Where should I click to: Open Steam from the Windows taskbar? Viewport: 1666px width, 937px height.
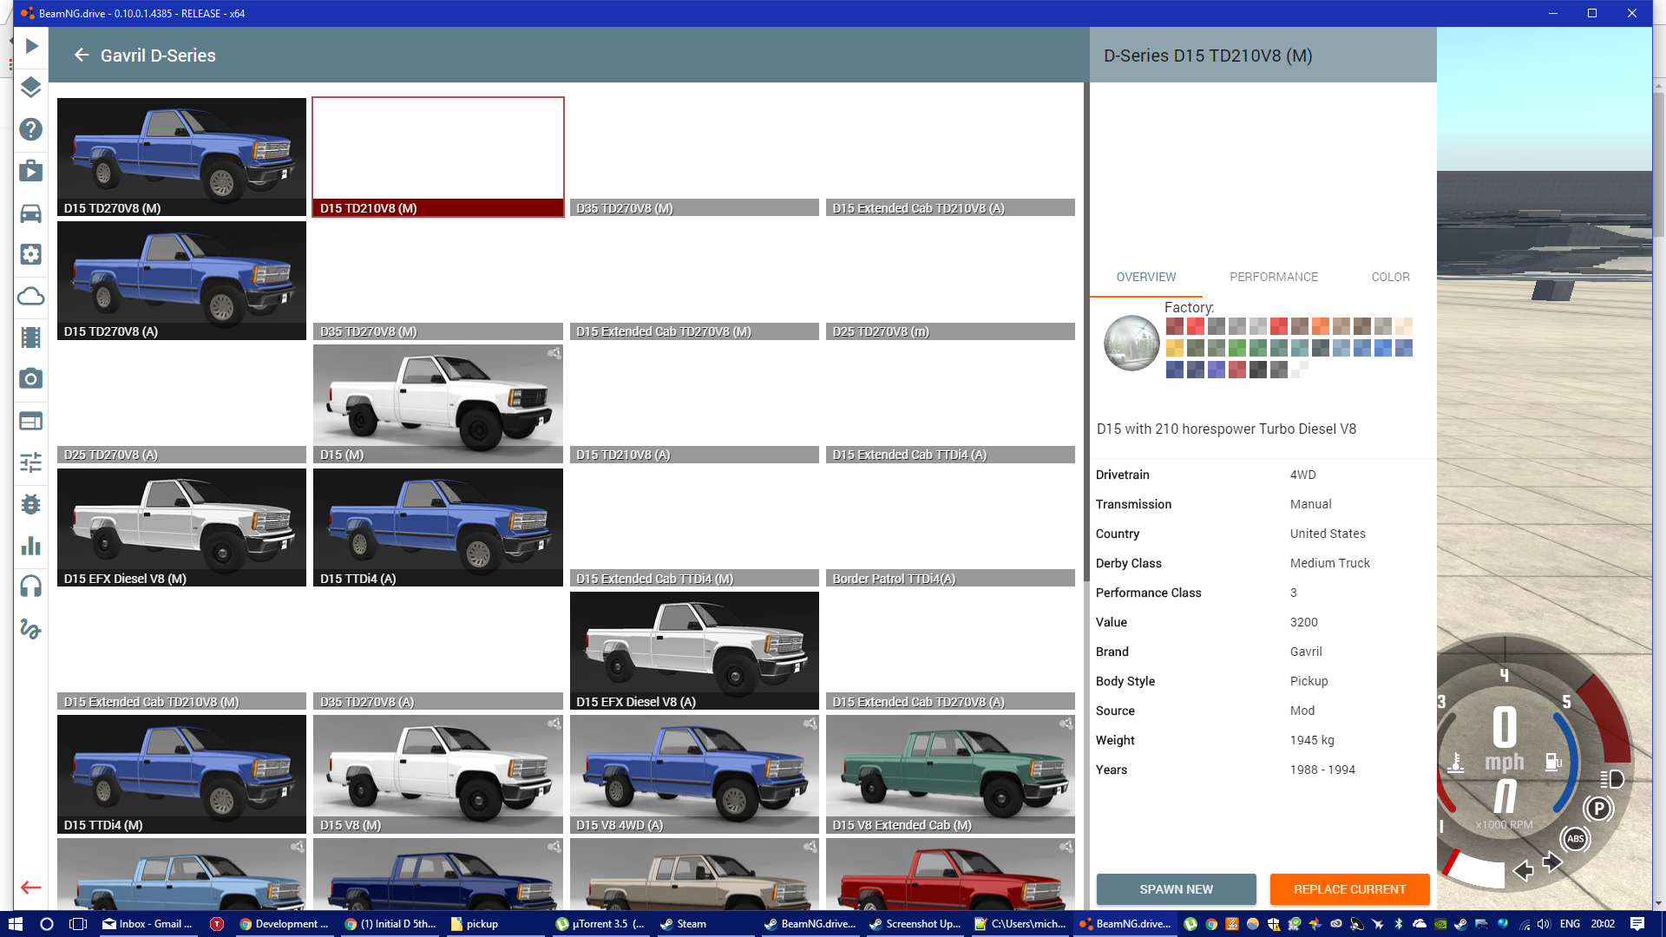682,924
